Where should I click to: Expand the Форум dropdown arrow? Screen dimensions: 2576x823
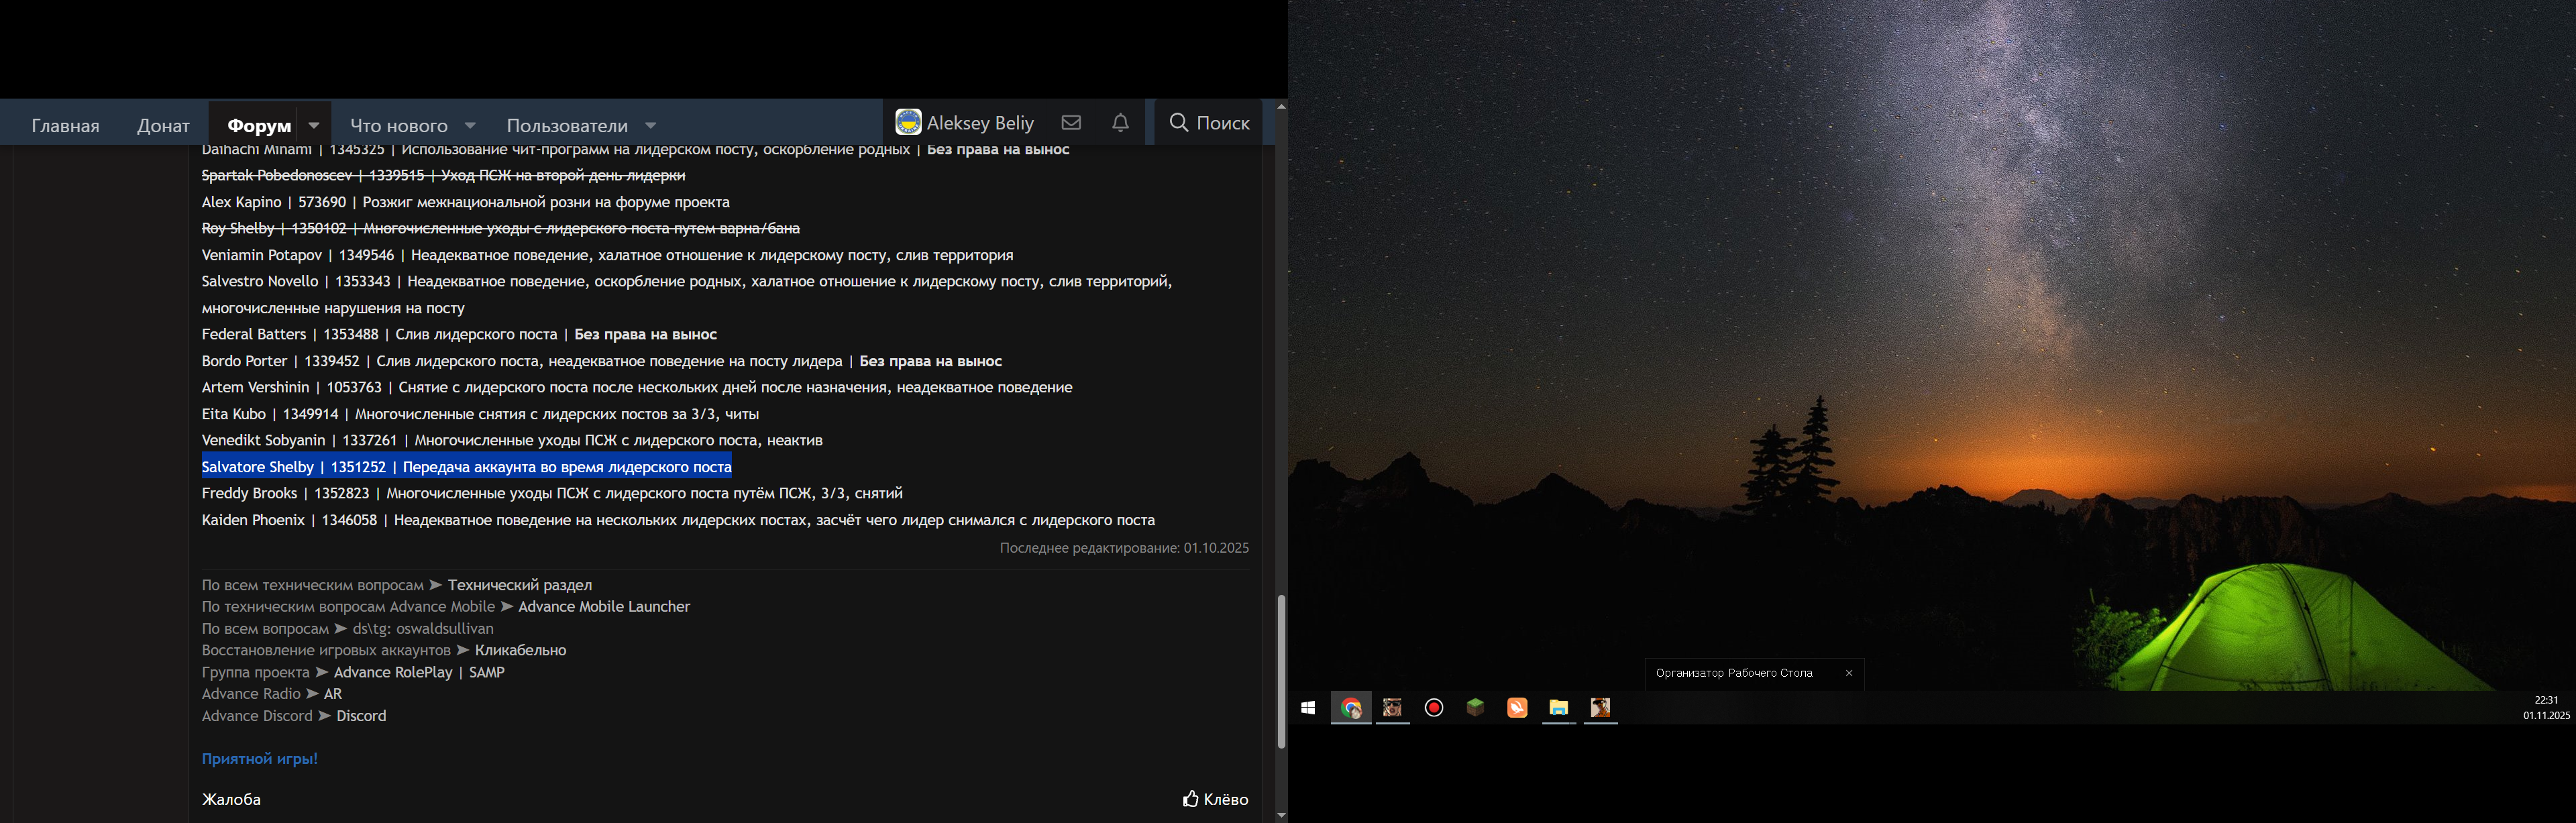314,125
